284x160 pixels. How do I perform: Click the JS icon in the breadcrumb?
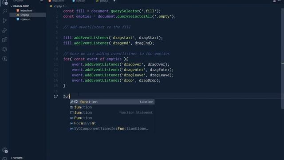click(51, 6)
